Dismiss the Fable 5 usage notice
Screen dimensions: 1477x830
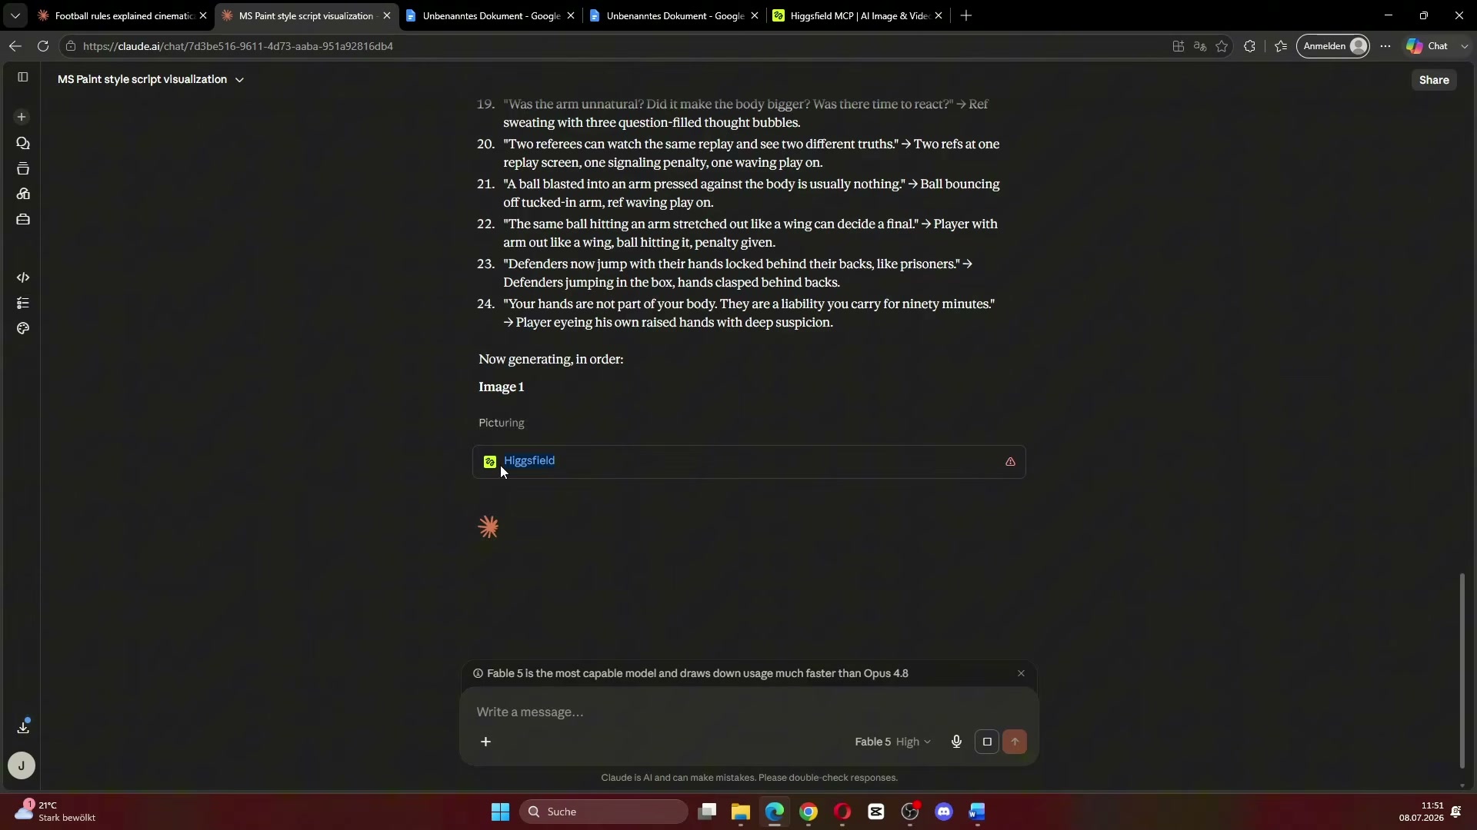[x=1021, y=673]
